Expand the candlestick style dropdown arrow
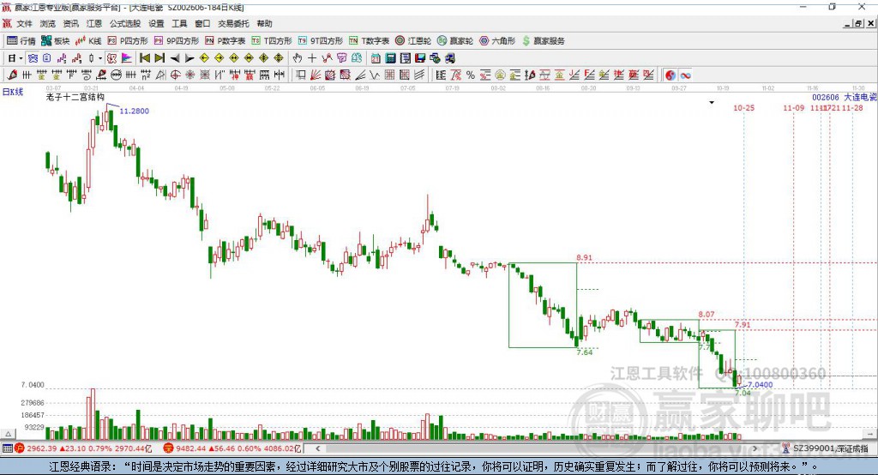 coord(100,58)
